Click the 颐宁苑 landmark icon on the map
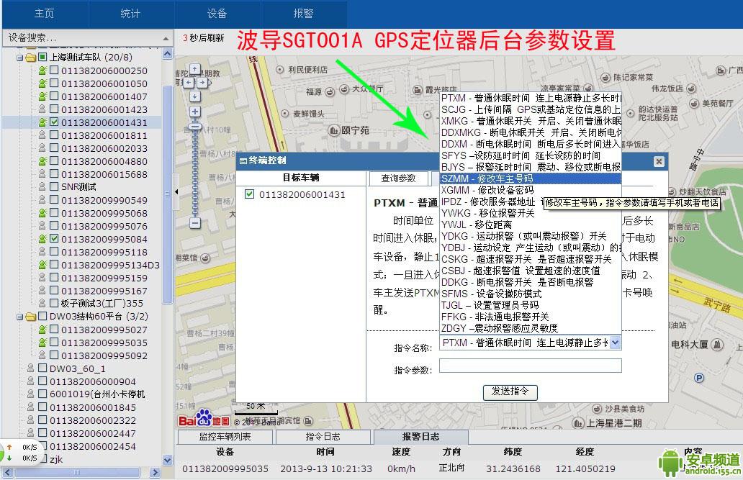This screenshot has height=480, width=743. [x=334, y=130]
